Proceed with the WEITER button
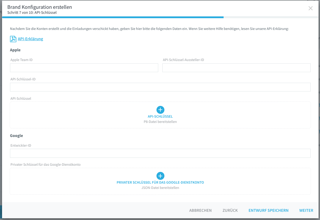This screenshot has width=320, height=220. coord(306,210)
